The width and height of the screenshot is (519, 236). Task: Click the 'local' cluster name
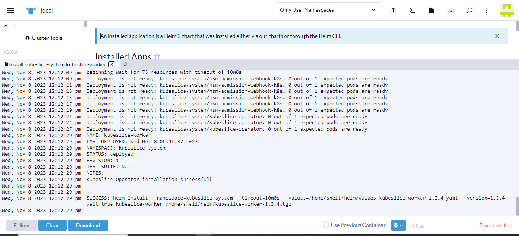click(47, 10)
